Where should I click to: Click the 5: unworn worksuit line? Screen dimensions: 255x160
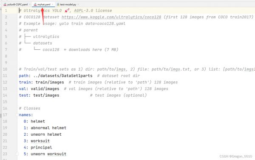pos(45,154)
